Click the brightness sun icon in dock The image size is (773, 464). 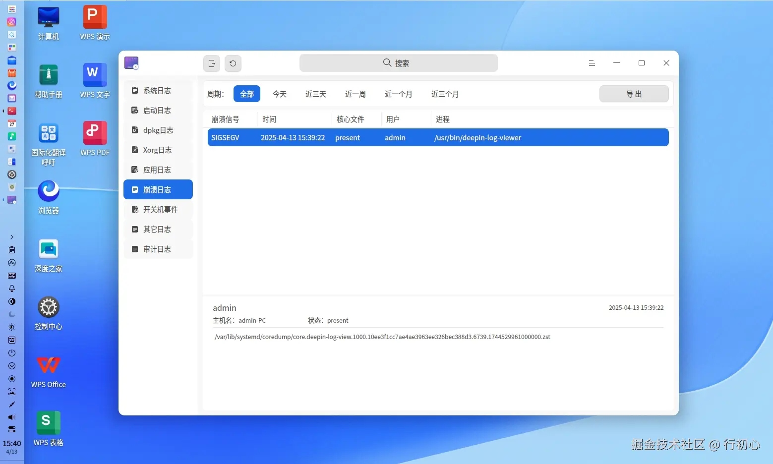pyautogui.click(x=12, y=327)
